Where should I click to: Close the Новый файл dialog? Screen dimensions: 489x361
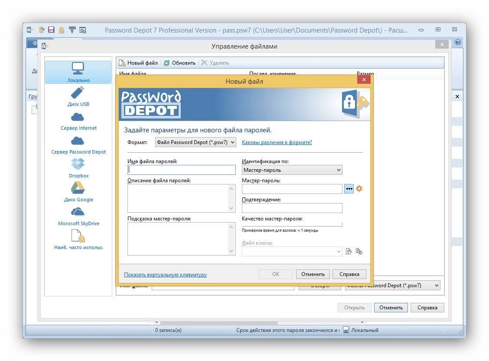(364, 80)
